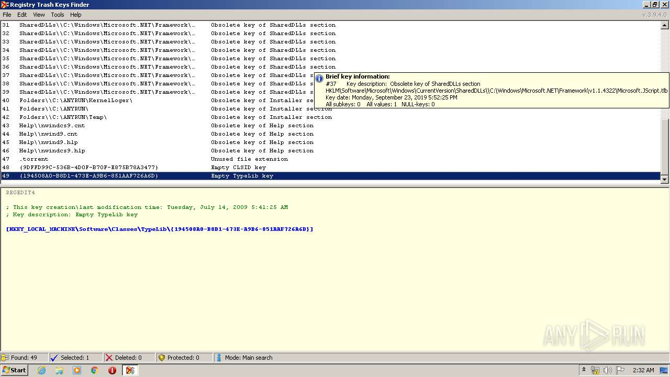This screenshot has height=377, width=670.
Task: Click the Mode info status icon
Action: coord(219,358)
